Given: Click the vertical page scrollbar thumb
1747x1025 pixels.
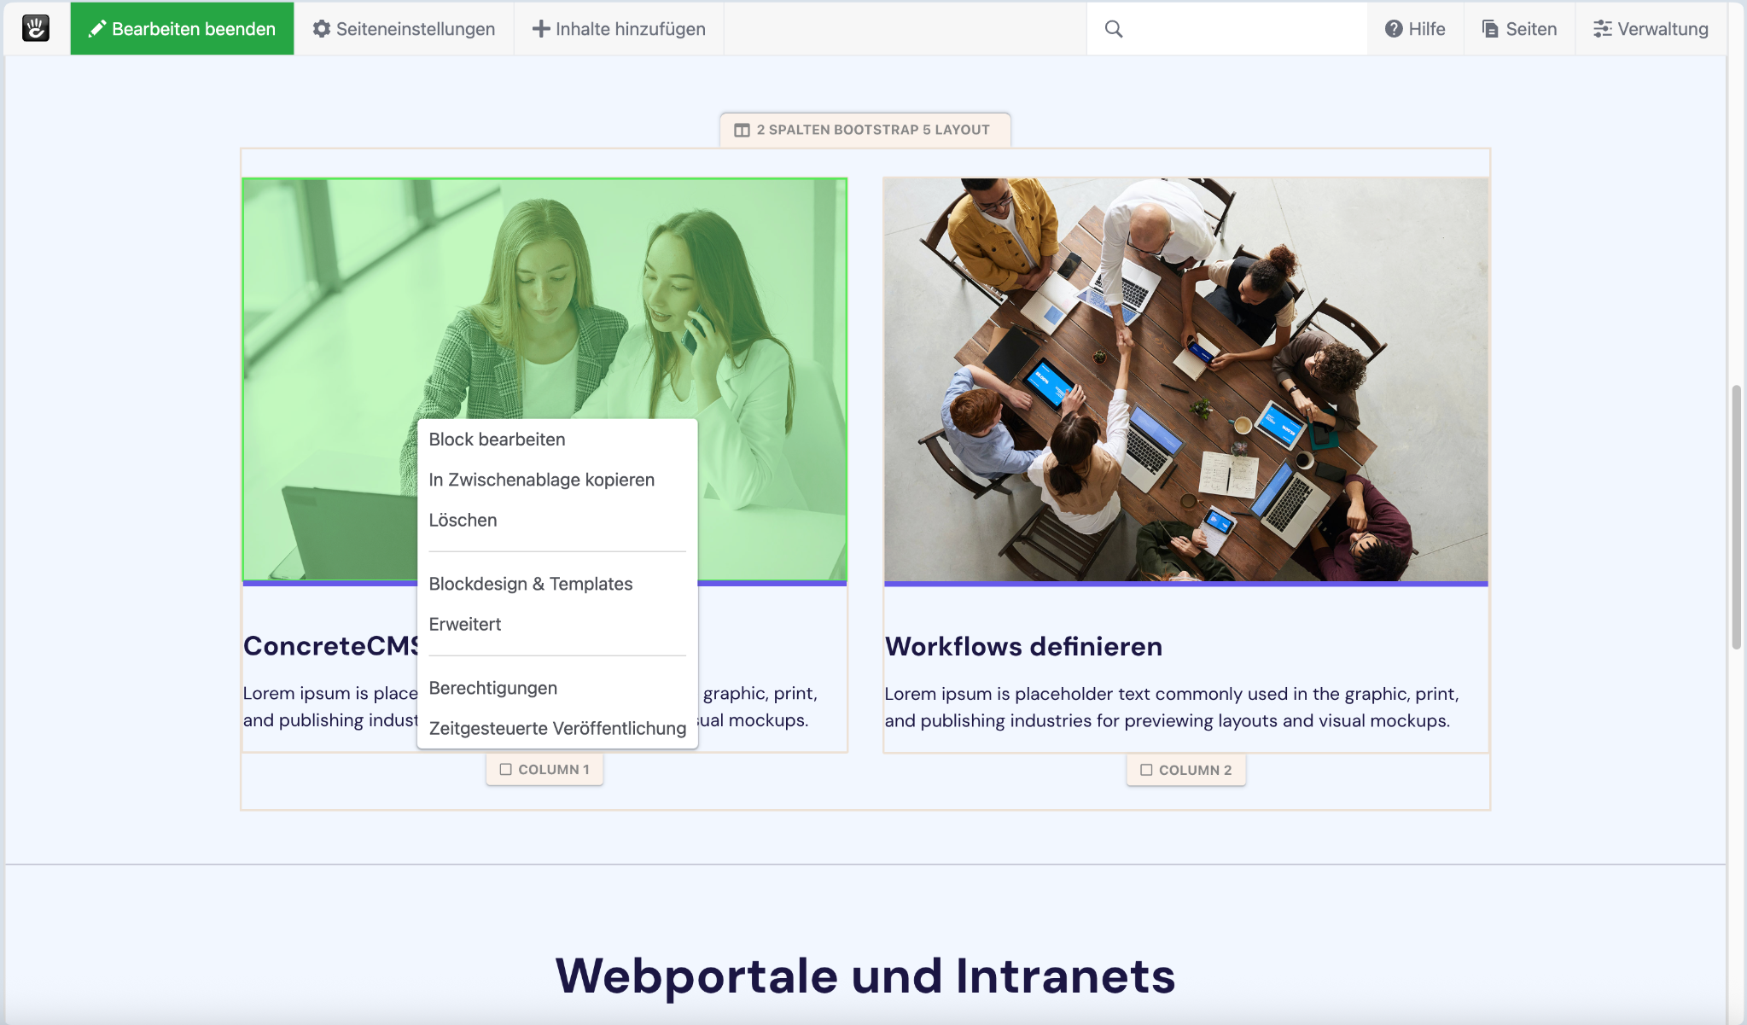Looking at the screenshot, I should click(1736, 517).
